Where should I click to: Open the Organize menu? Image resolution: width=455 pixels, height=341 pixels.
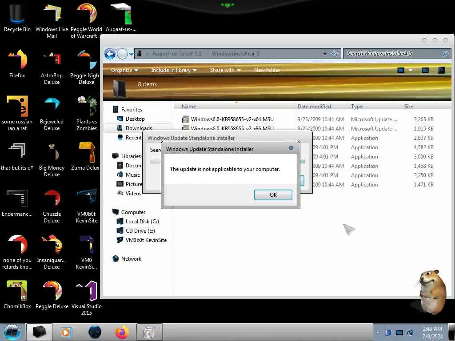pyautogui.click(x=124, y=70)
